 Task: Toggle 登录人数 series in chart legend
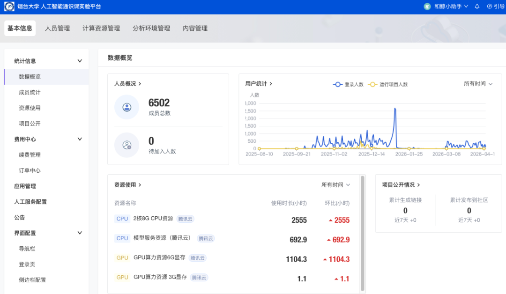(348, 85)
